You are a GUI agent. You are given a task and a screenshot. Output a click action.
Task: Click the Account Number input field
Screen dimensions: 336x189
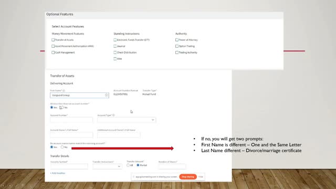[x=71, y=120]
